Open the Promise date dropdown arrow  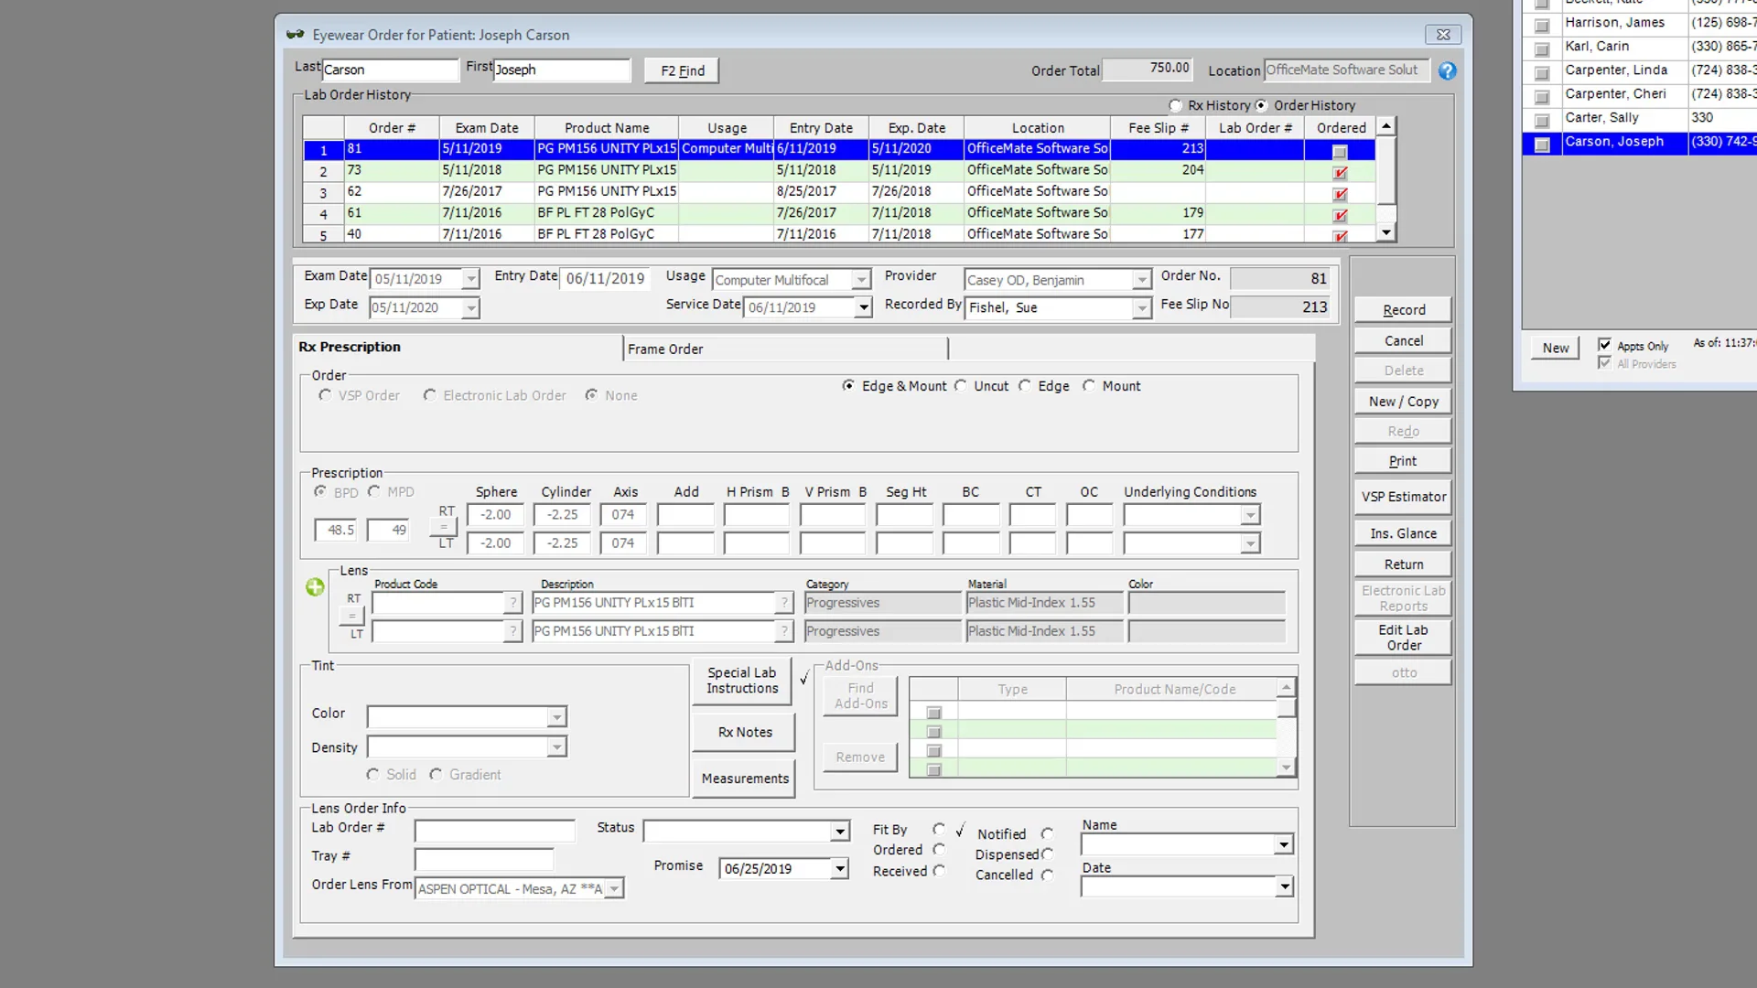coord(839,869)
